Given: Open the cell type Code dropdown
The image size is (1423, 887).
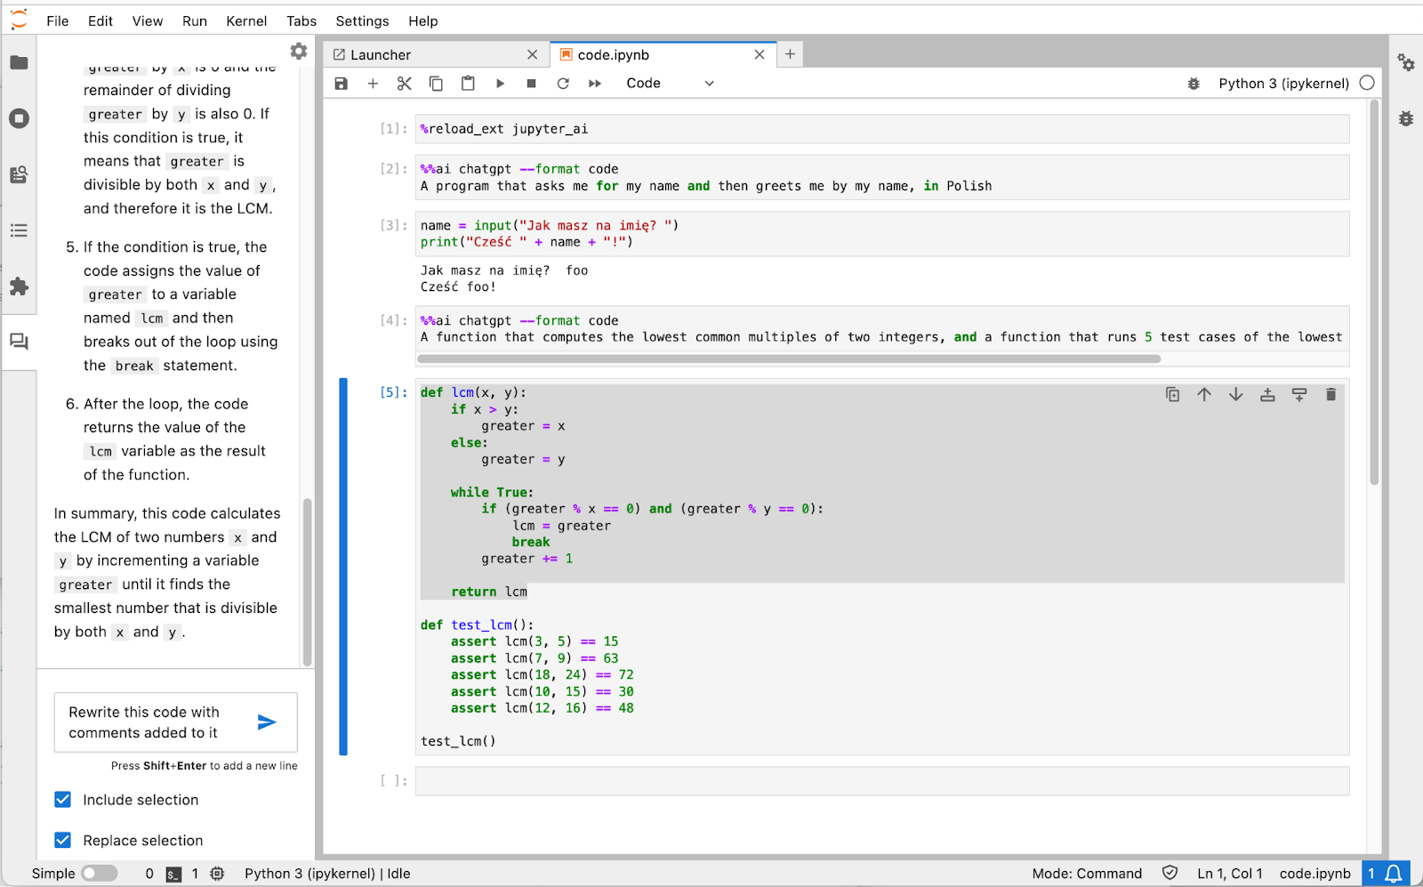Looking at the screenshot, I should tap(669, 84).
